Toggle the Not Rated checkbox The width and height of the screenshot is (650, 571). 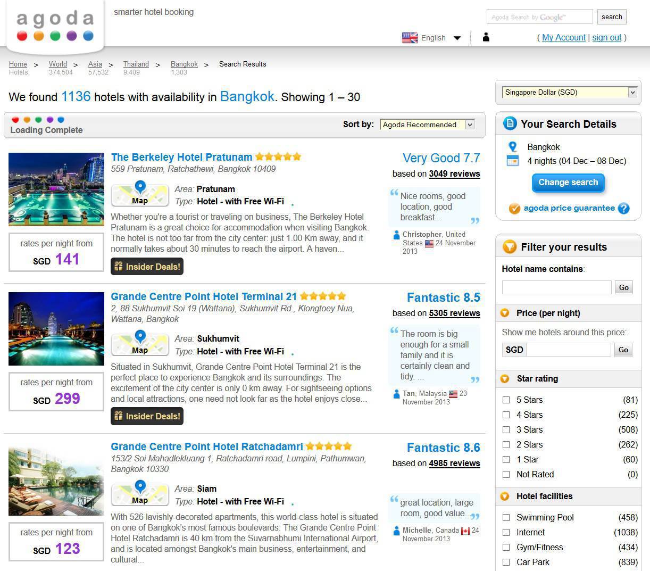click(506, 474)
